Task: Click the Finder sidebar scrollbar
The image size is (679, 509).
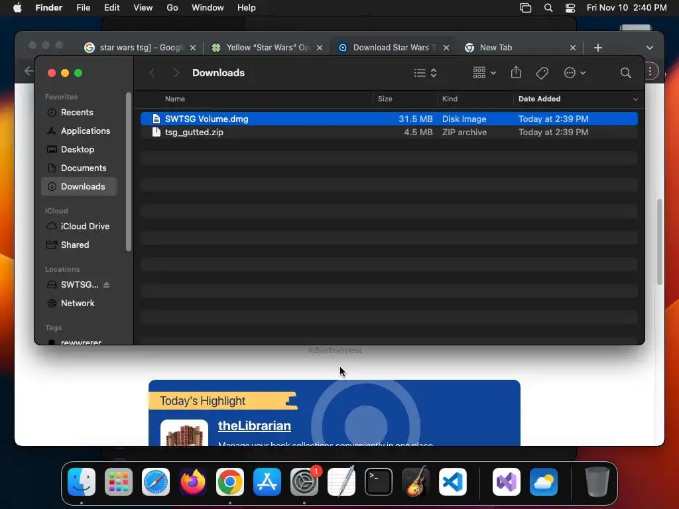Action: click(x=128, y=172)
